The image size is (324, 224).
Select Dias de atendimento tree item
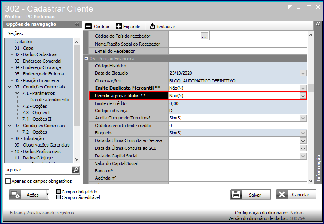49,100
